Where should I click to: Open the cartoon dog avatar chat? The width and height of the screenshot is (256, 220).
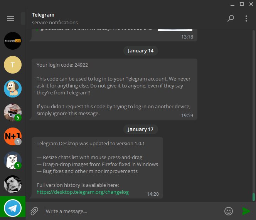tap(13, 89)
